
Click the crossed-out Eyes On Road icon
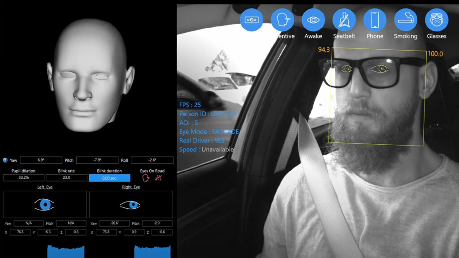(x=158, y=178)
